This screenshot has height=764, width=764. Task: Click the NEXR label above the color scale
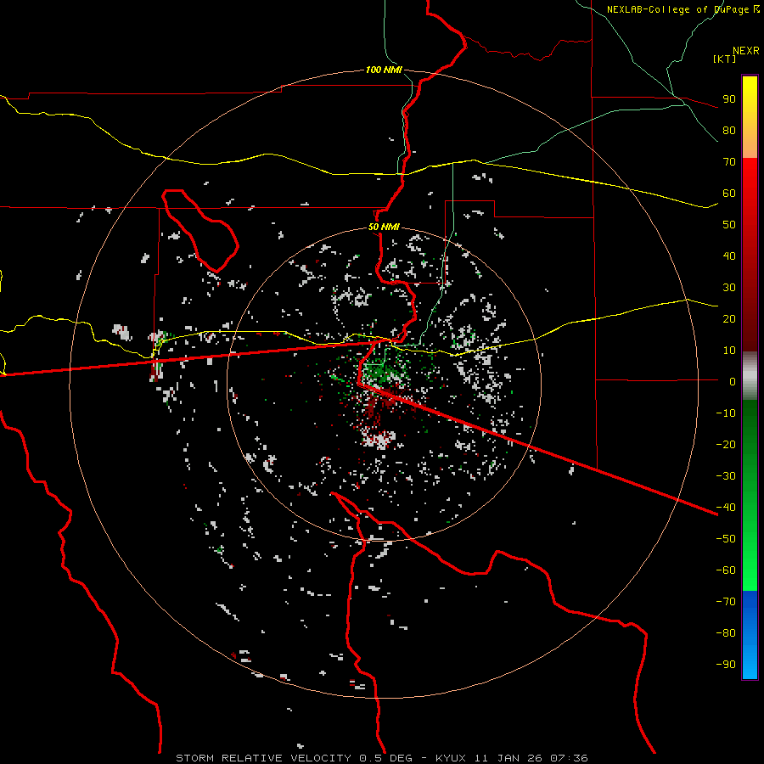click(746, 51)
